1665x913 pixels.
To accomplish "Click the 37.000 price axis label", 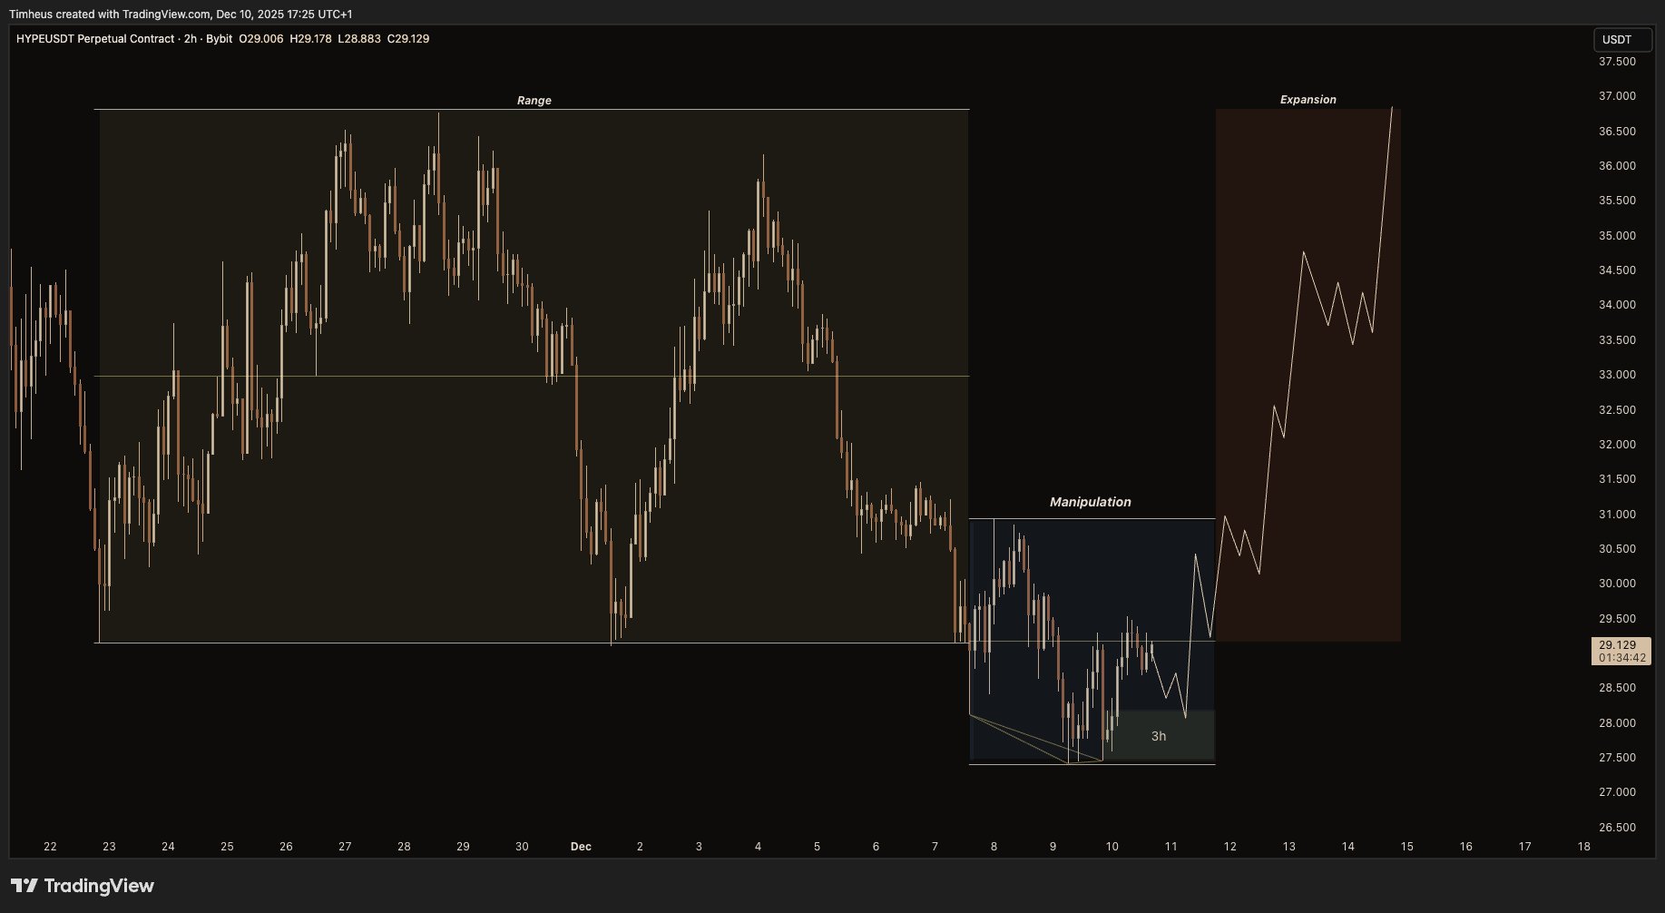I will (x=1617, y=96).
